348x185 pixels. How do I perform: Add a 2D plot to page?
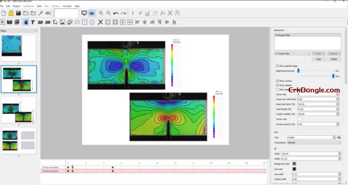(x=40, y=22)
